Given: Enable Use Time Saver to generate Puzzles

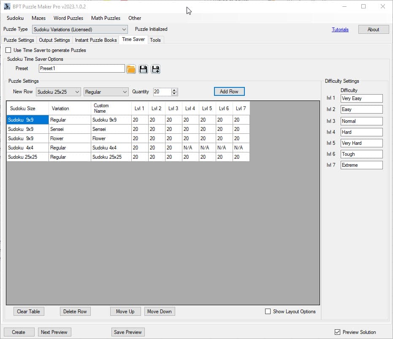Looking at the screenshot, I should (x=8, y=50).
